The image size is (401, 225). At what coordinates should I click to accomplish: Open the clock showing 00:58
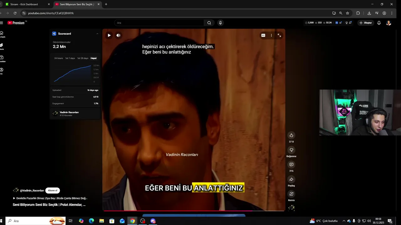[x=378, y=221]
